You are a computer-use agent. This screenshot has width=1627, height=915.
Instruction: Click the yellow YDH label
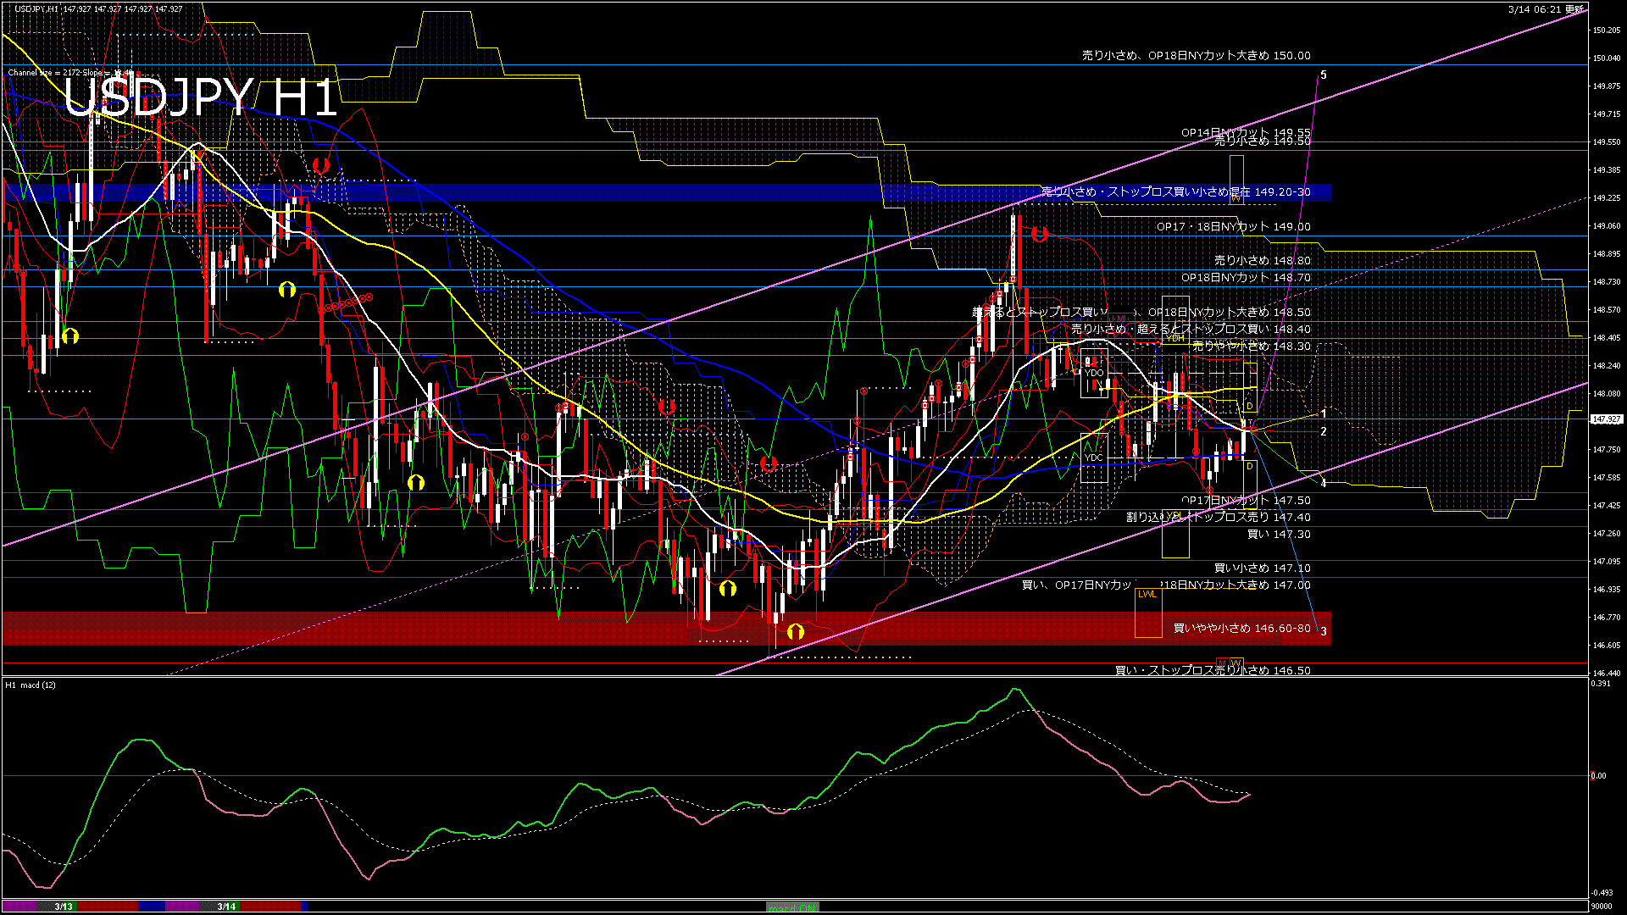(x=1174, y=338)
